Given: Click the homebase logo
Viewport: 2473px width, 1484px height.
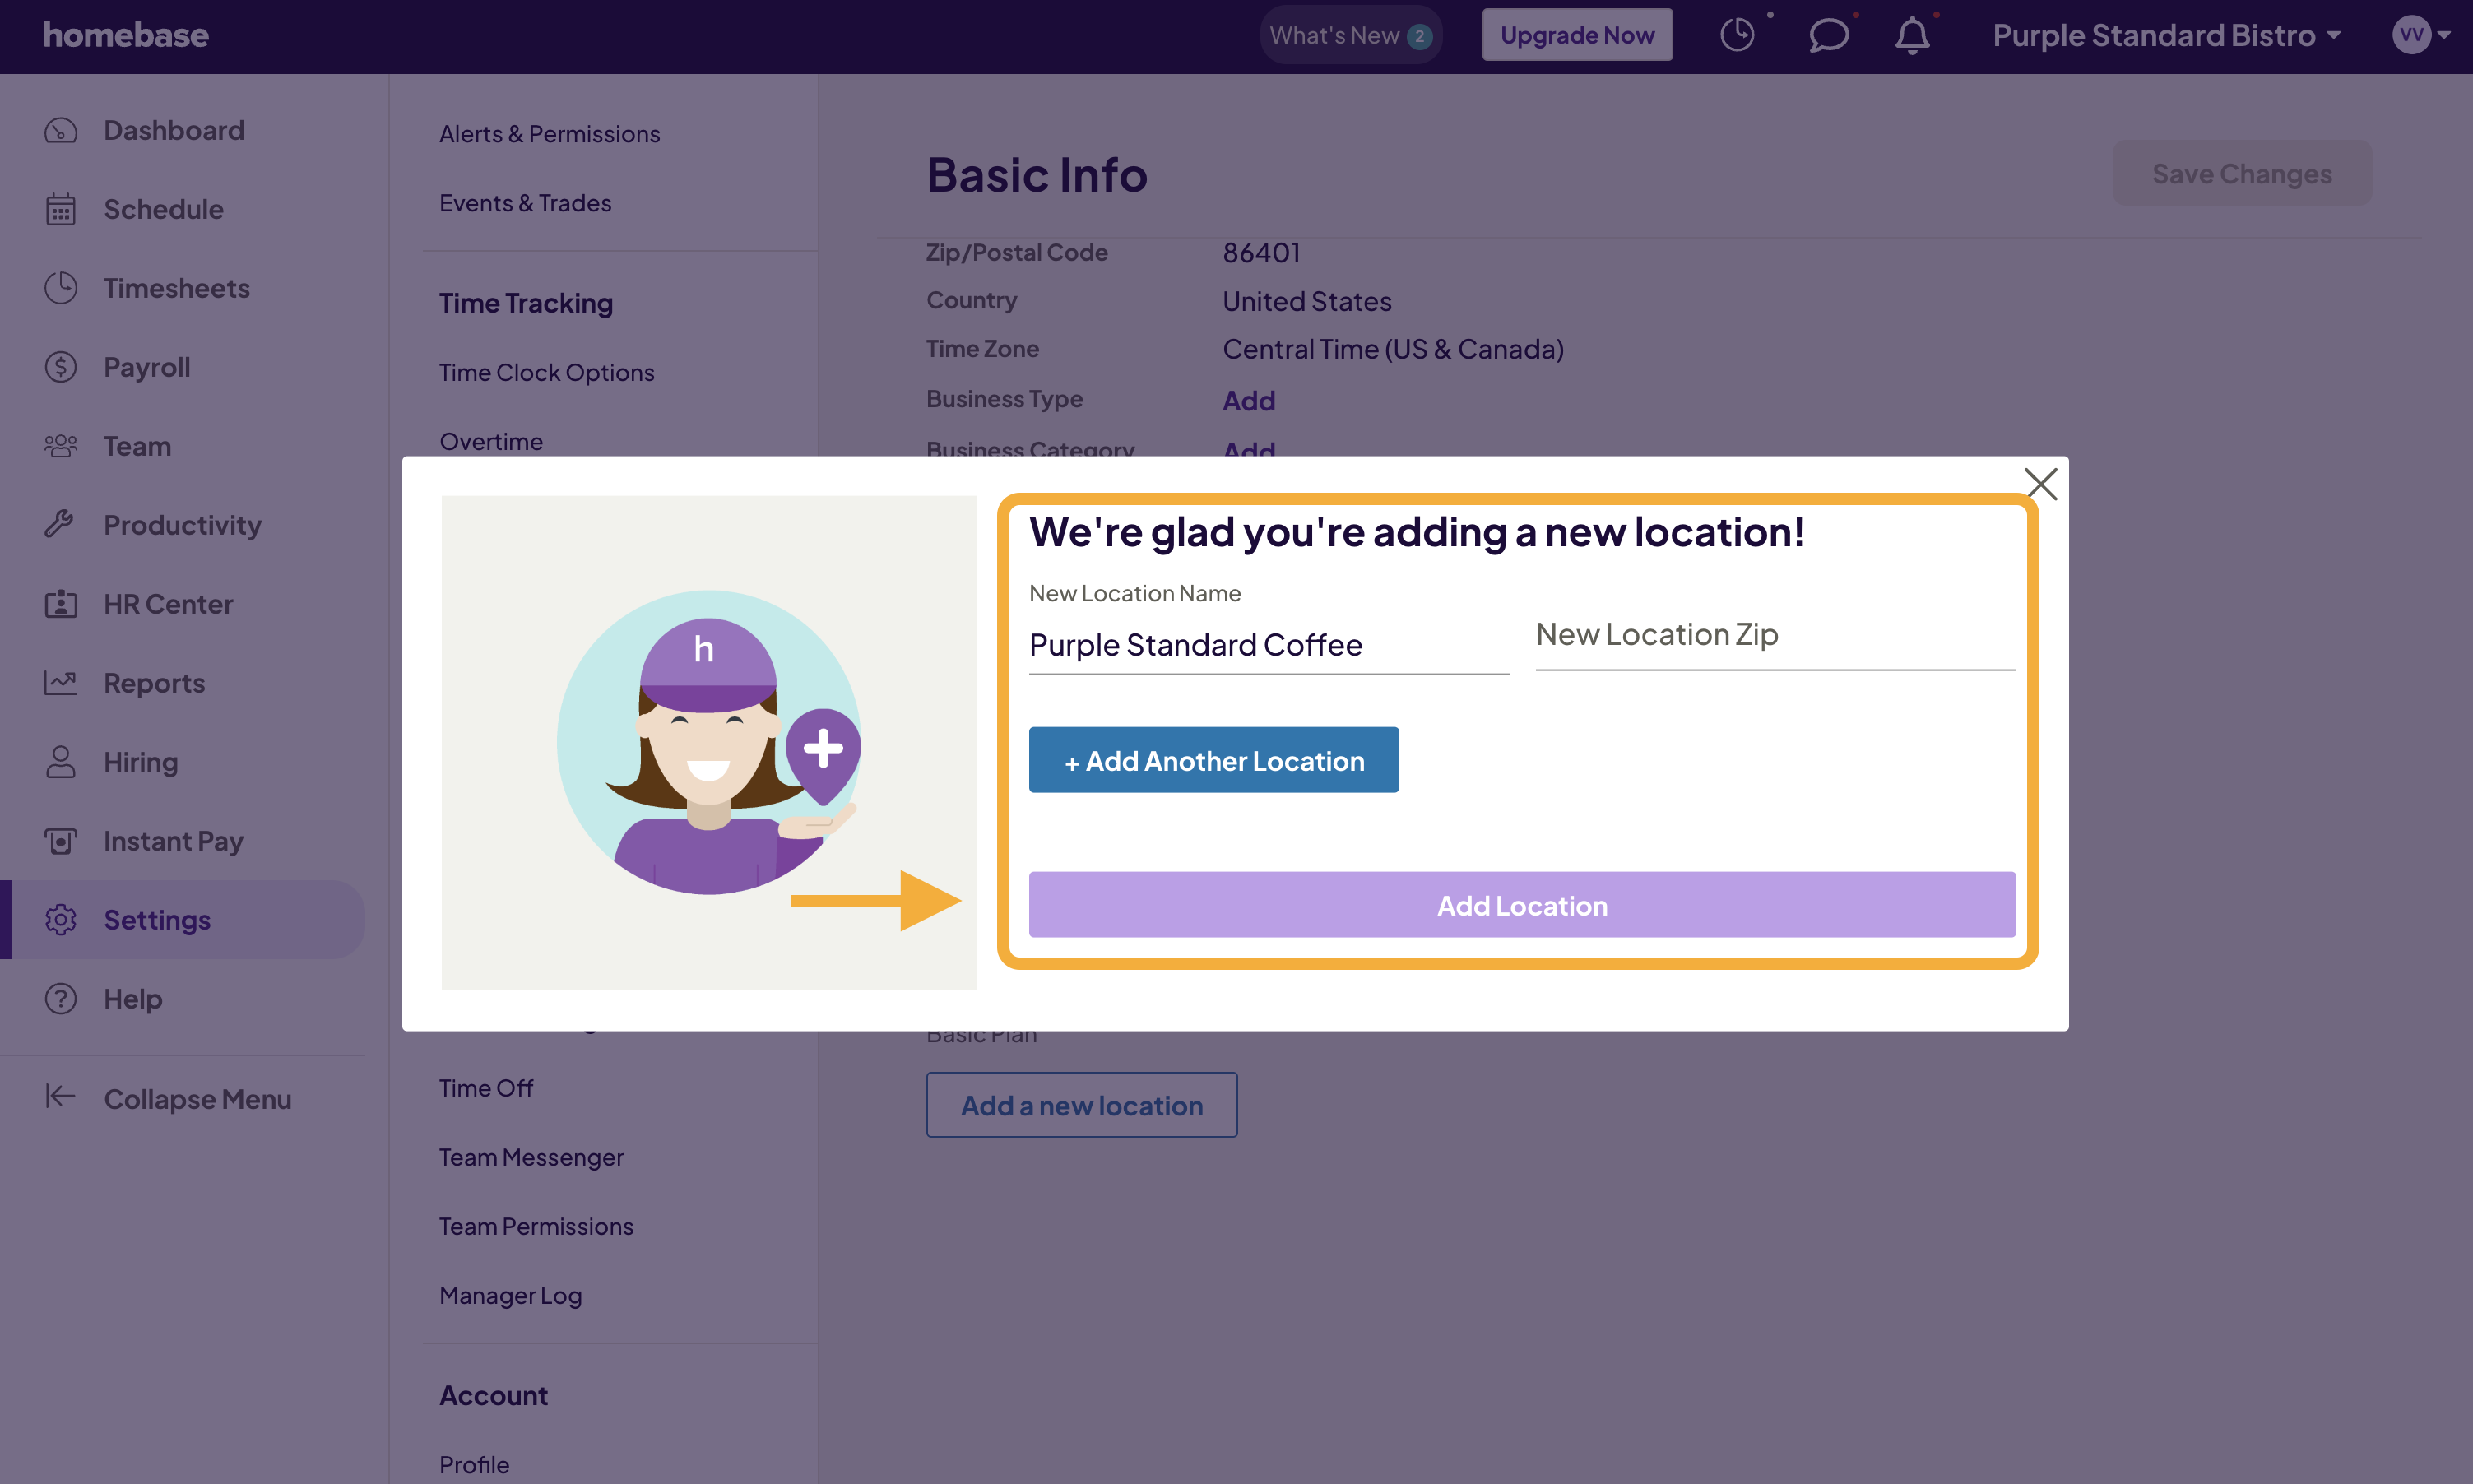Looking at the screenshot, I should pyautogui.click(x=126, y=35).
